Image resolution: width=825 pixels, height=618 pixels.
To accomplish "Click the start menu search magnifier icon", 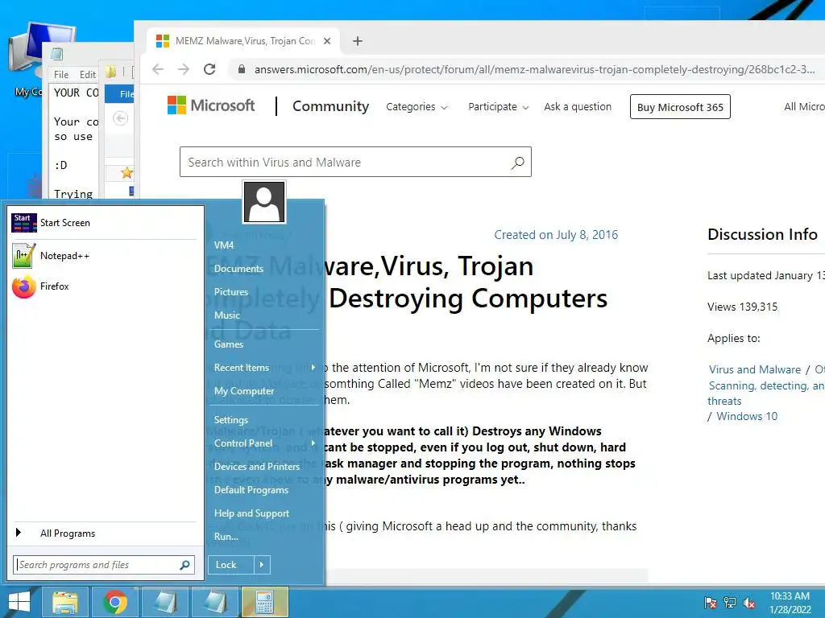I will [184, 565].
